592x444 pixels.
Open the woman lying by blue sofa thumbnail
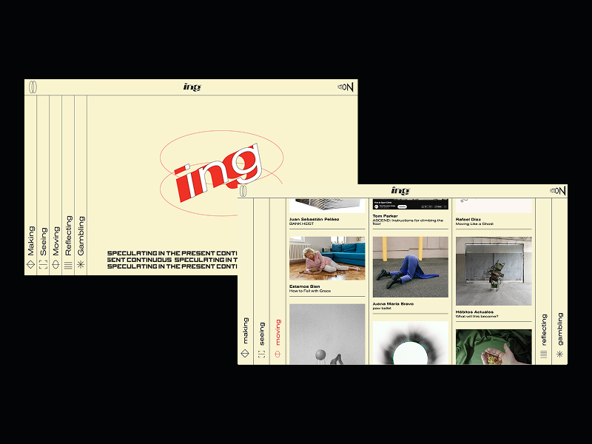click(326, 258)
